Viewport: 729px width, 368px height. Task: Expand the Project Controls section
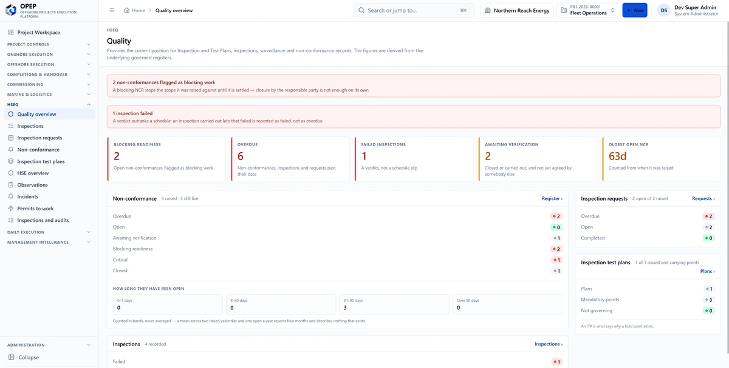tap(49, 44)
